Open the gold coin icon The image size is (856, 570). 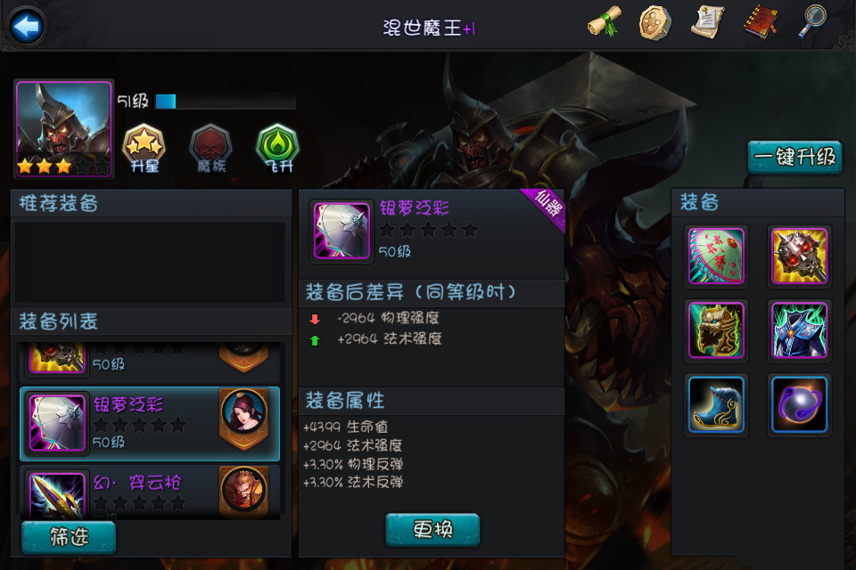click(655, 22)
